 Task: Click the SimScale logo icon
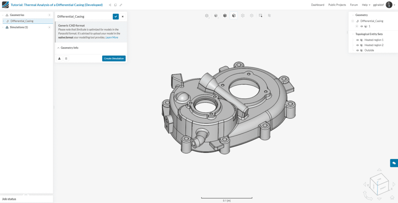(5, 5)
